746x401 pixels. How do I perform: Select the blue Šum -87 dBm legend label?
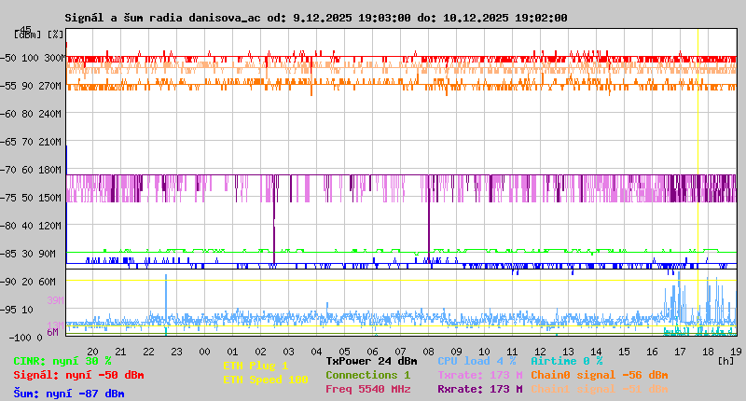pos(68,394)
